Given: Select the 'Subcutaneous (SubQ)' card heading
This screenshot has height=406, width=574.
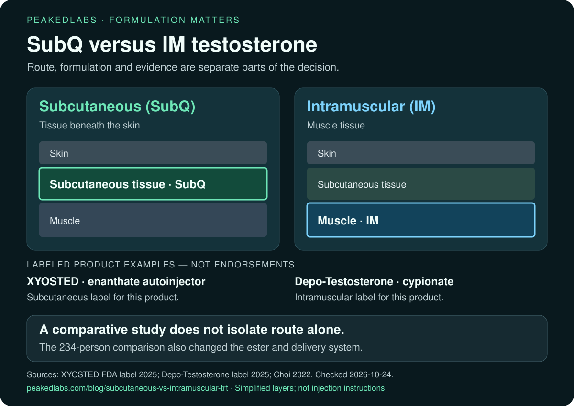Looking at the screenshot, I should (117, 107).
